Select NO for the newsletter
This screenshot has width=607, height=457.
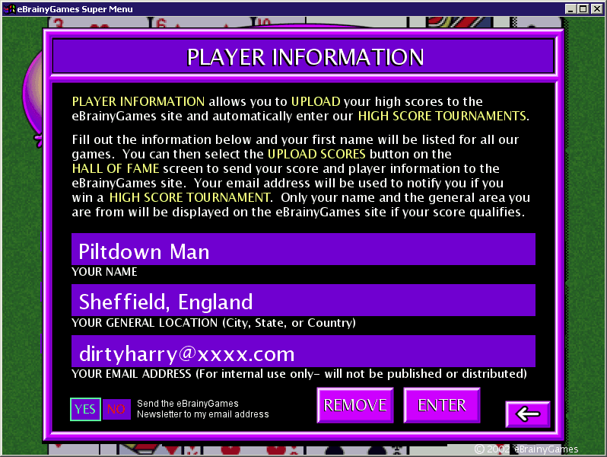(116, 409)
